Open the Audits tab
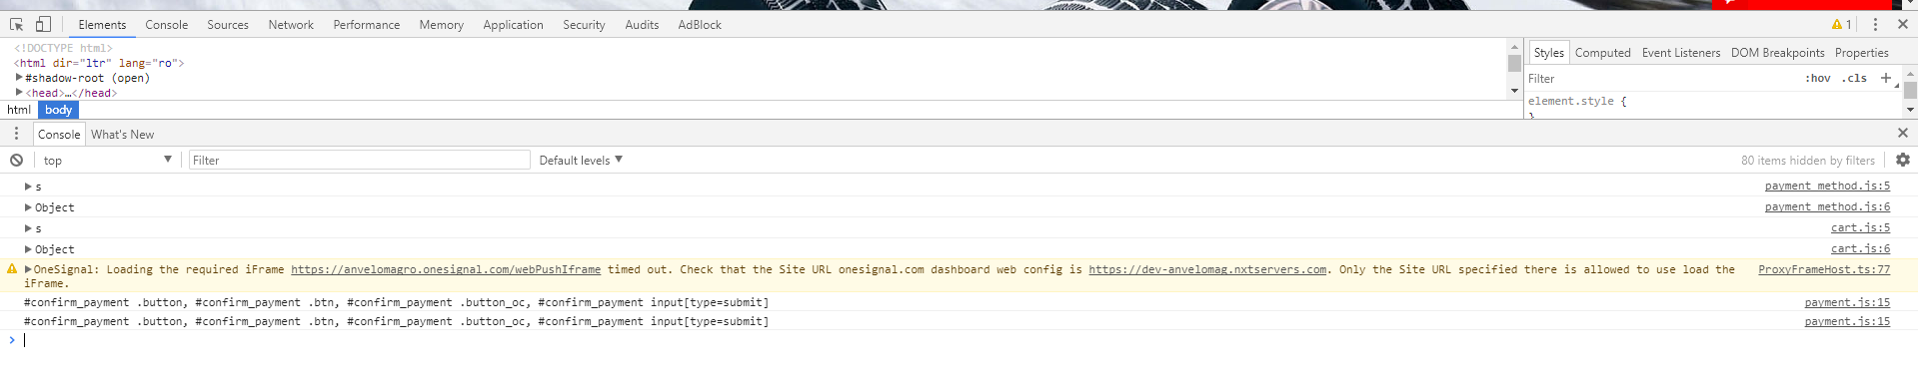This screenshot has width=1918, height=385. click(642, 25)
